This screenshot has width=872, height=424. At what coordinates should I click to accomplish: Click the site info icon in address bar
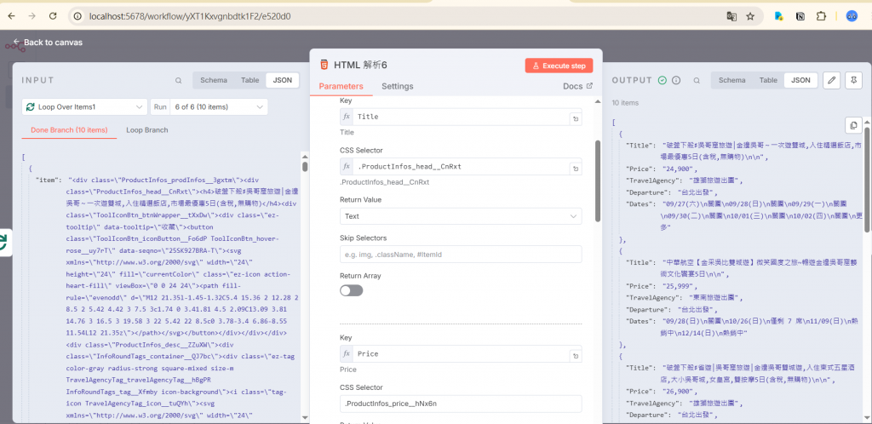(x=78, y=16)
